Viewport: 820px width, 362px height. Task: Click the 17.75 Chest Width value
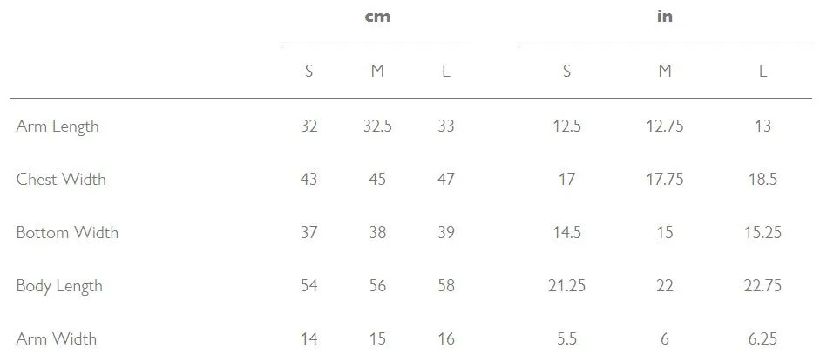[665, 180]
